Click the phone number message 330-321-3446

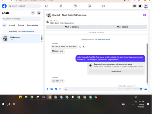(x=58, y=81)
